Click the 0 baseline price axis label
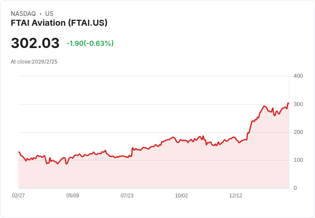 point(295,188)
